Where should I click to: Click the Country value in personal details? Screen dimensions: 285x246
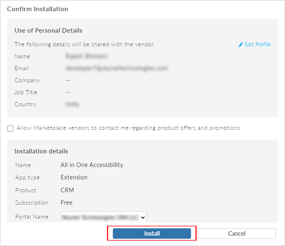click(72, 104)
